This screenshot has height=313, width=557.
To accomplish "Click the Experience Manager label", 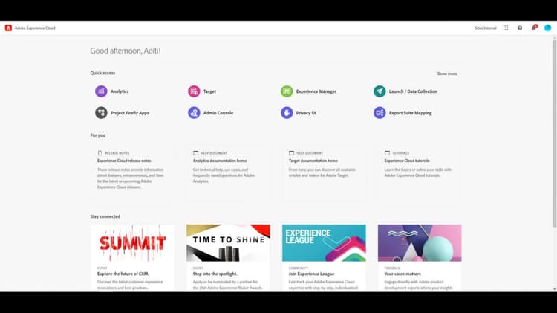I will 316,91.
